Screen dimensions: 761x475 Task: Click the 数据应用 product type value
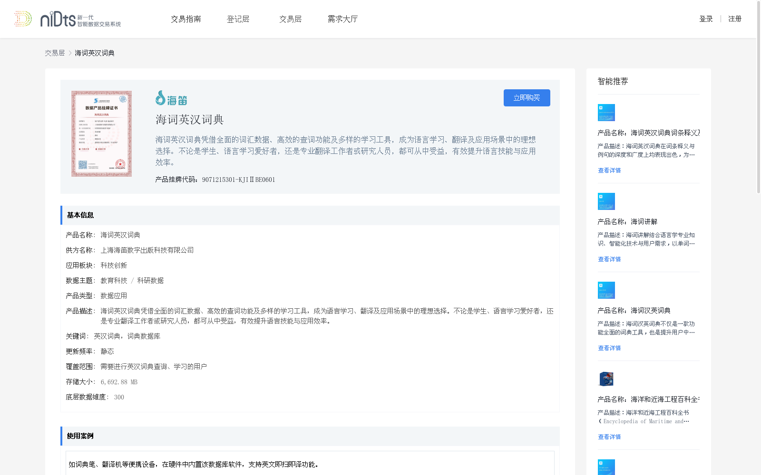tap(114, 296)
